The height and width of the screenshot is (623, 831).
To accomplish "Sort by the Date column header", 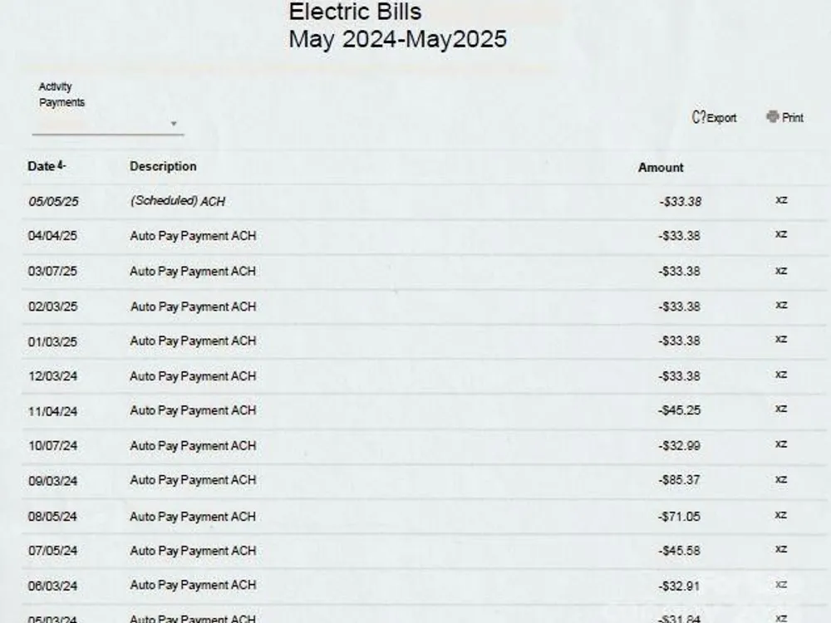I will point(42,166).
